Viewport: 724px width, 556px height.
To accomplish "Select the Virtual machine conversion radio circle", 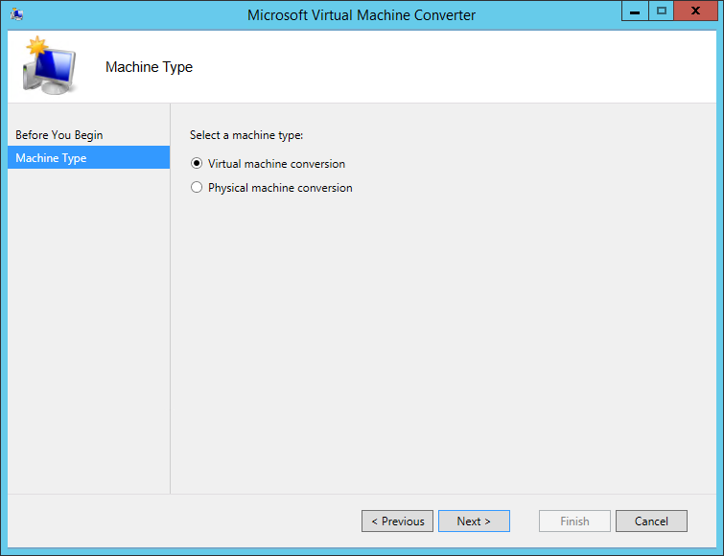I will click(198, 164).
